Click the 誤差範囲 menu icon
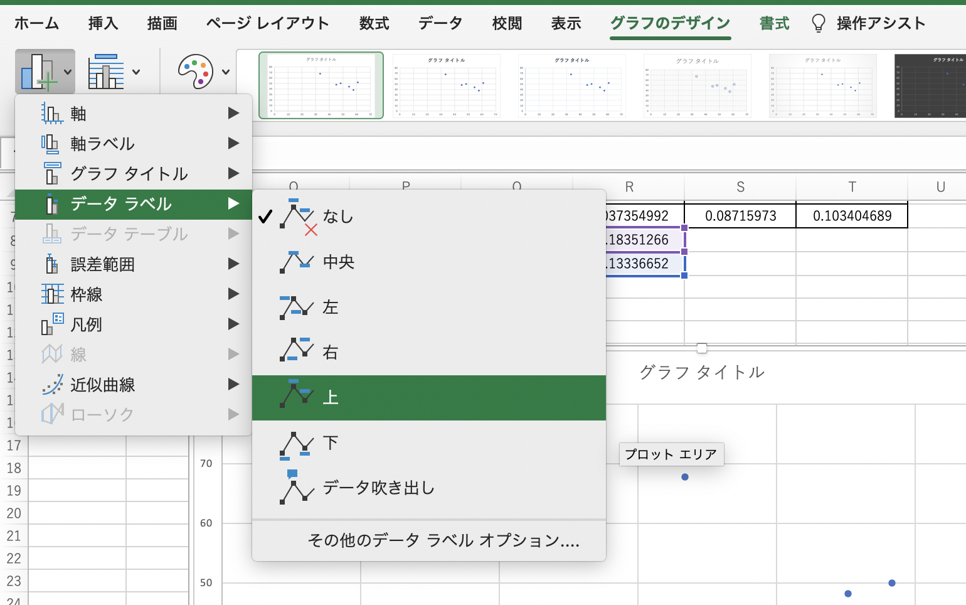This screenshot has width=966, height=605. [52, 264]
